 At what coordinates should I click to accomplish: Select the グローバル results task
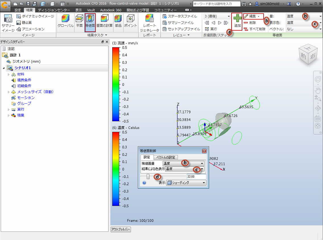pyautogui.click(x=66, y=21)
